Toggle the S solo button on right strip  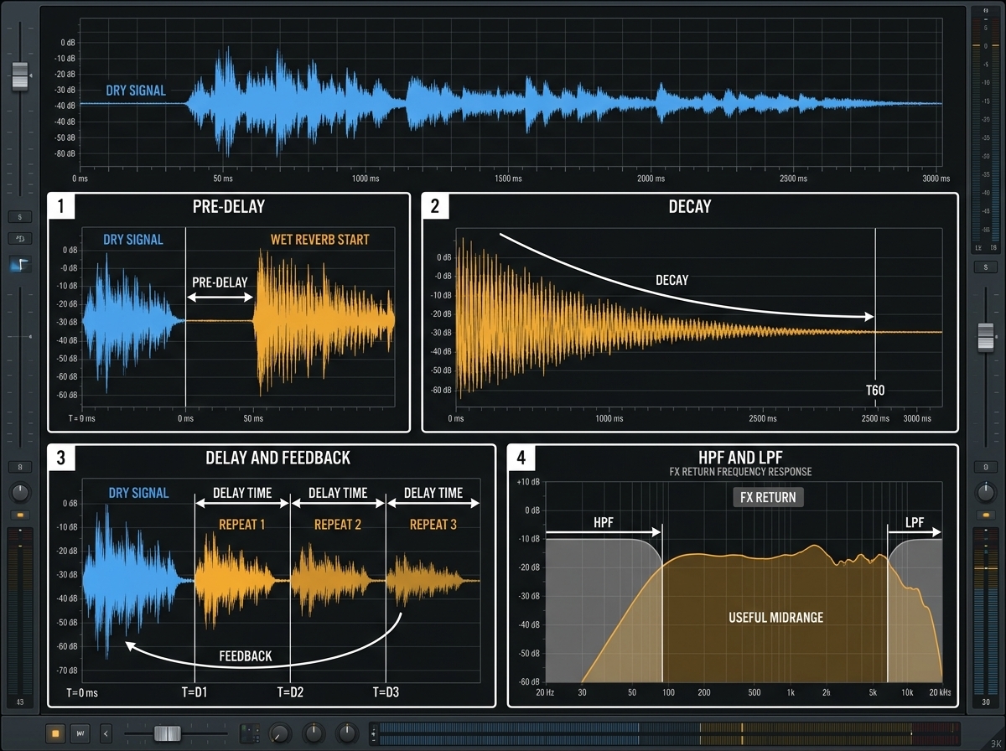[x=986, y=267]
